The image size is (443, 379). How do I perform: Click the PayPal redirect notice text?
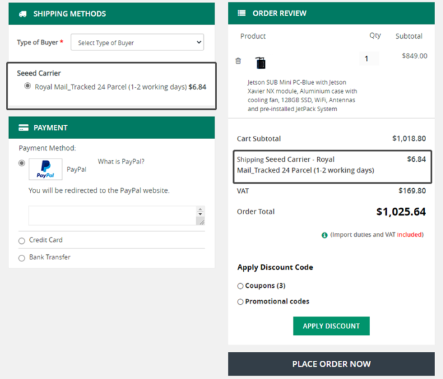99,191
